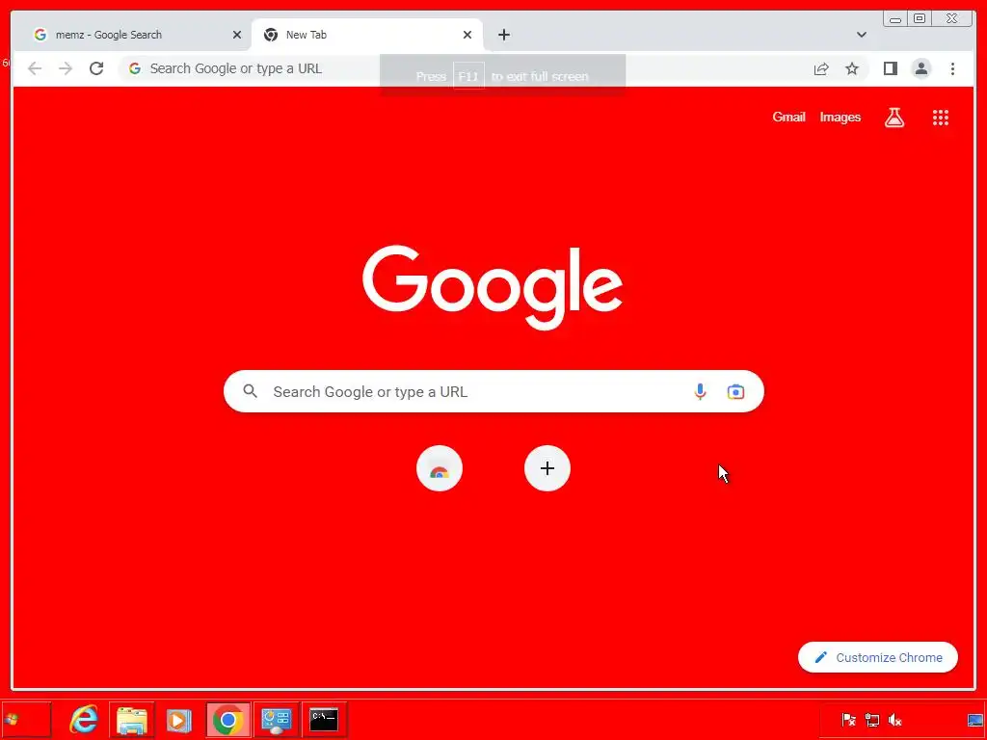Go back using the back arrow
The image size is (987, 740).
pyautogui.click(x=35, y=68)
